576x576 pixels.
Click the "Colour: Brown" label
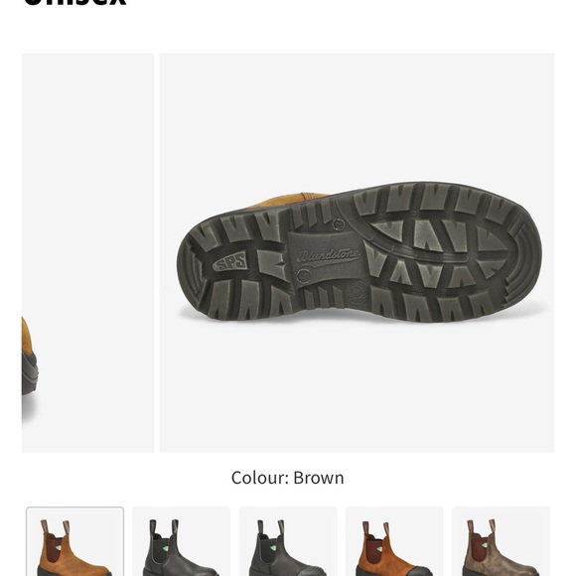pyautogui.click(x=288, y=478)
